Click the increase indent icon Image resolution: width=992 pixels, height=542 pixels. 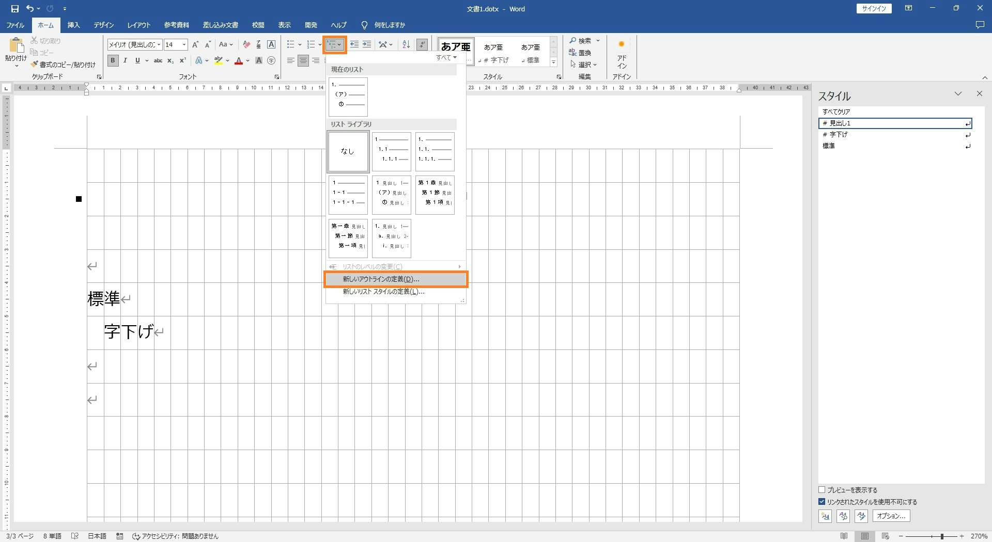pyautogui.click(x=367, y=45)
